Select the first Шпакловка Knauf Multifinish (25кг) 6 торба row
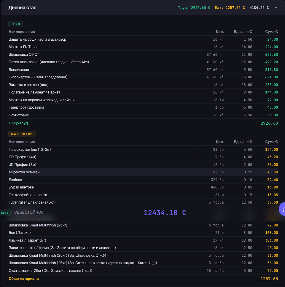This screenshot has height=287, width=285. 143,225
